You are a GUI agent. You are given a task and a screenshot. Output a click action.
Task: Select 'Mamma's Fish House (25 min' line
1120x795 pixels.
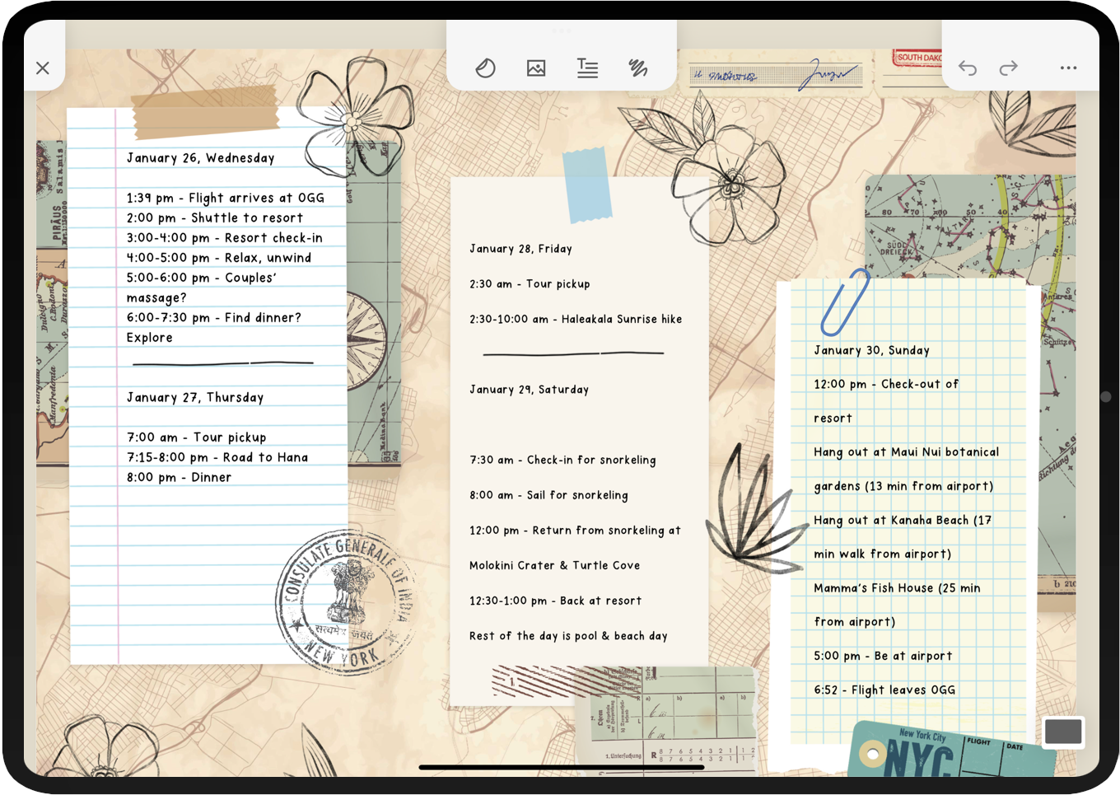(x=897, y=588)
